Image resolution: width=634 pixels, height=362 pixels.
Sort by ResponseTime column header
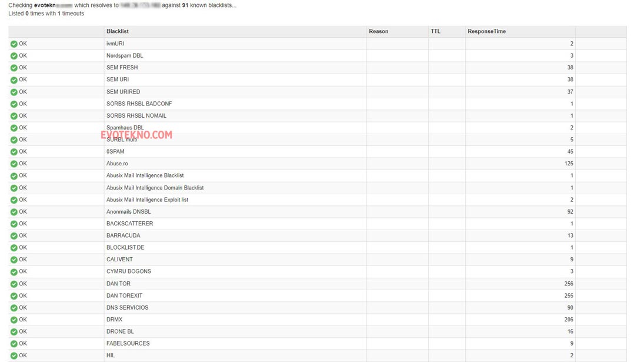pyautogui.click(x=486, y=31)
